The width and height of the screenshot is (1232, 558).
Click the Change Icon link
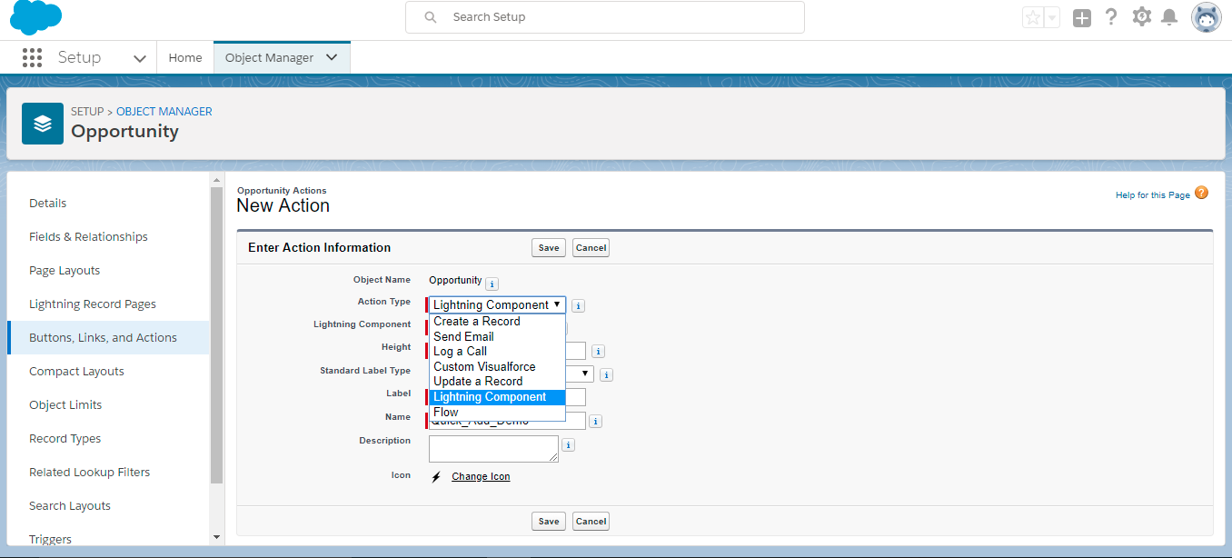pyautogui.click(x=481, y=476)
